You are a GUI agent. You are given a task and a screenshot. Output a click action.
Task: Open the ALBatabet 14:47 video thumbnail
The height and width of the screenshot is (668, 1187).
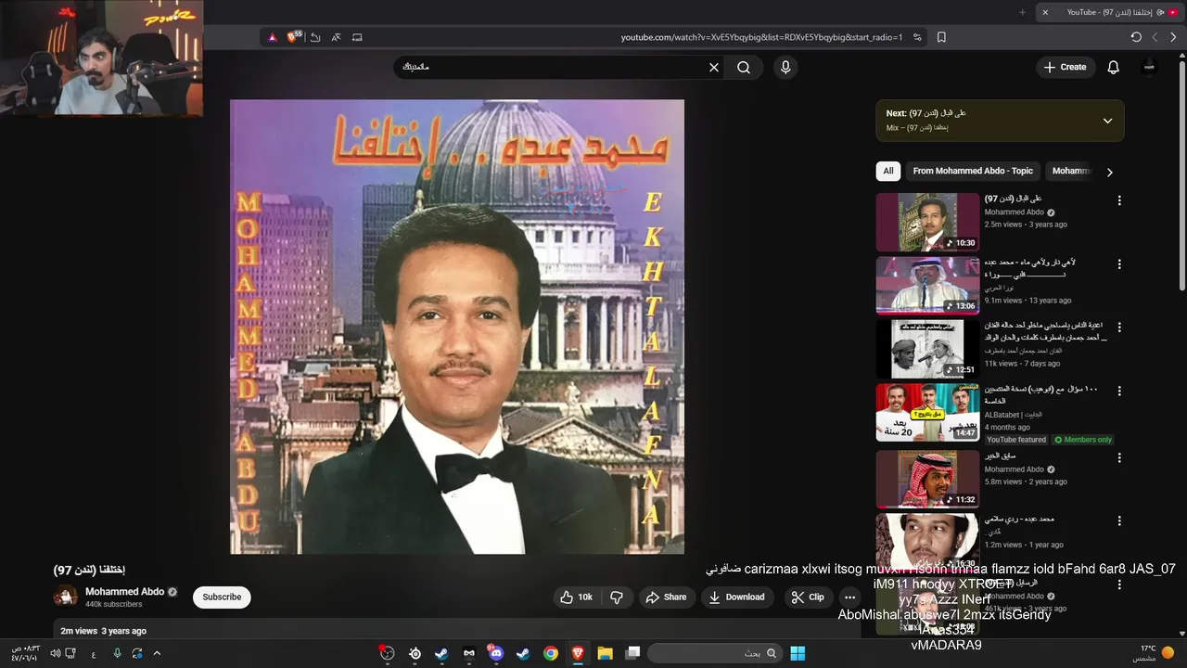927,412
